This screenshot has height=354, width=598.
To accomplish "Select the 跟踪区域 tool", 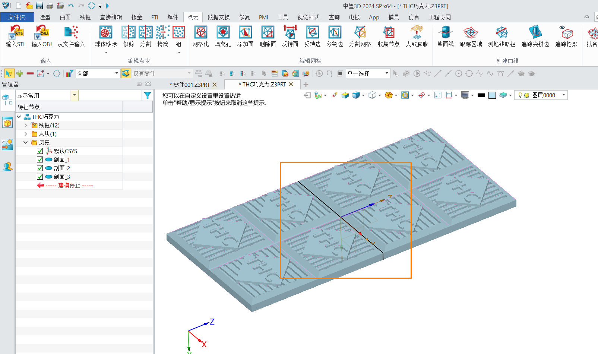I will 471,36.
